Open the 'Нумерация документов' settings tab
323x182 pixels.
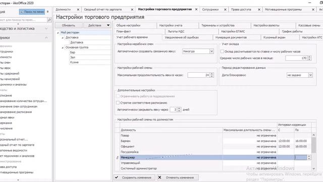(x=237, y=37)
